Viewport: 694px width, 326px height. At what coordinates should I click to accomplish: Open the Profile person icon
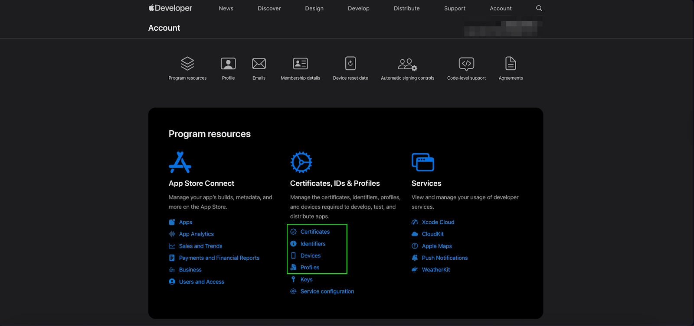click(x=228, y=64)
